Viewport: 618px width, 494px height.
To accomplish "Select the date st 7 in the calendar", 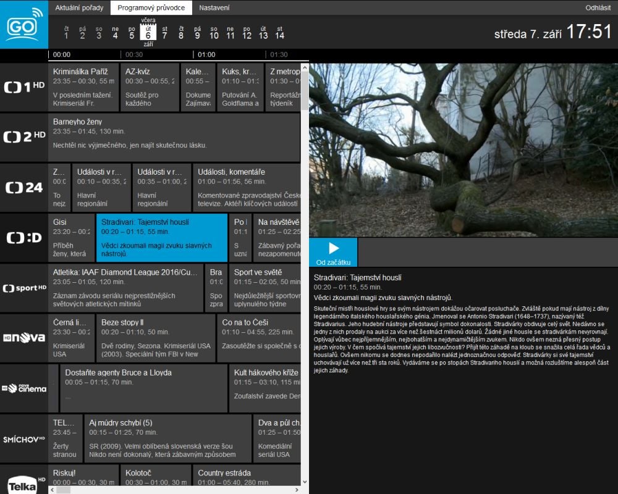I will tap(164, 36).
